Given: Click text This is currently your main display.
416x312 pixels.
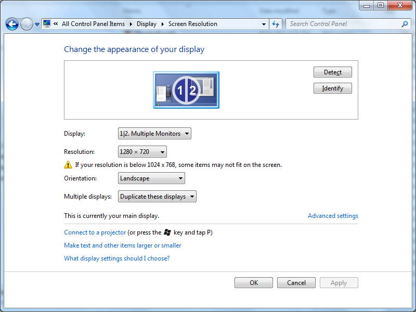Looking at the screenshot, I should [111, 216].
